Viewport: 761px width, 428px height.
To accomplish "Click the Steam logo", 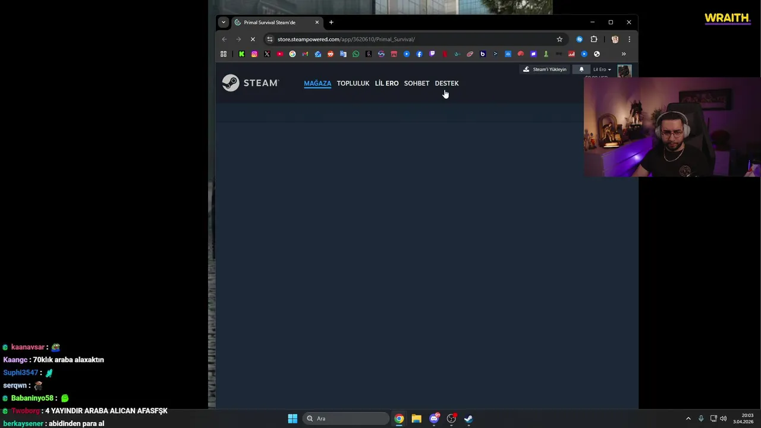I will tap(250, 83).
